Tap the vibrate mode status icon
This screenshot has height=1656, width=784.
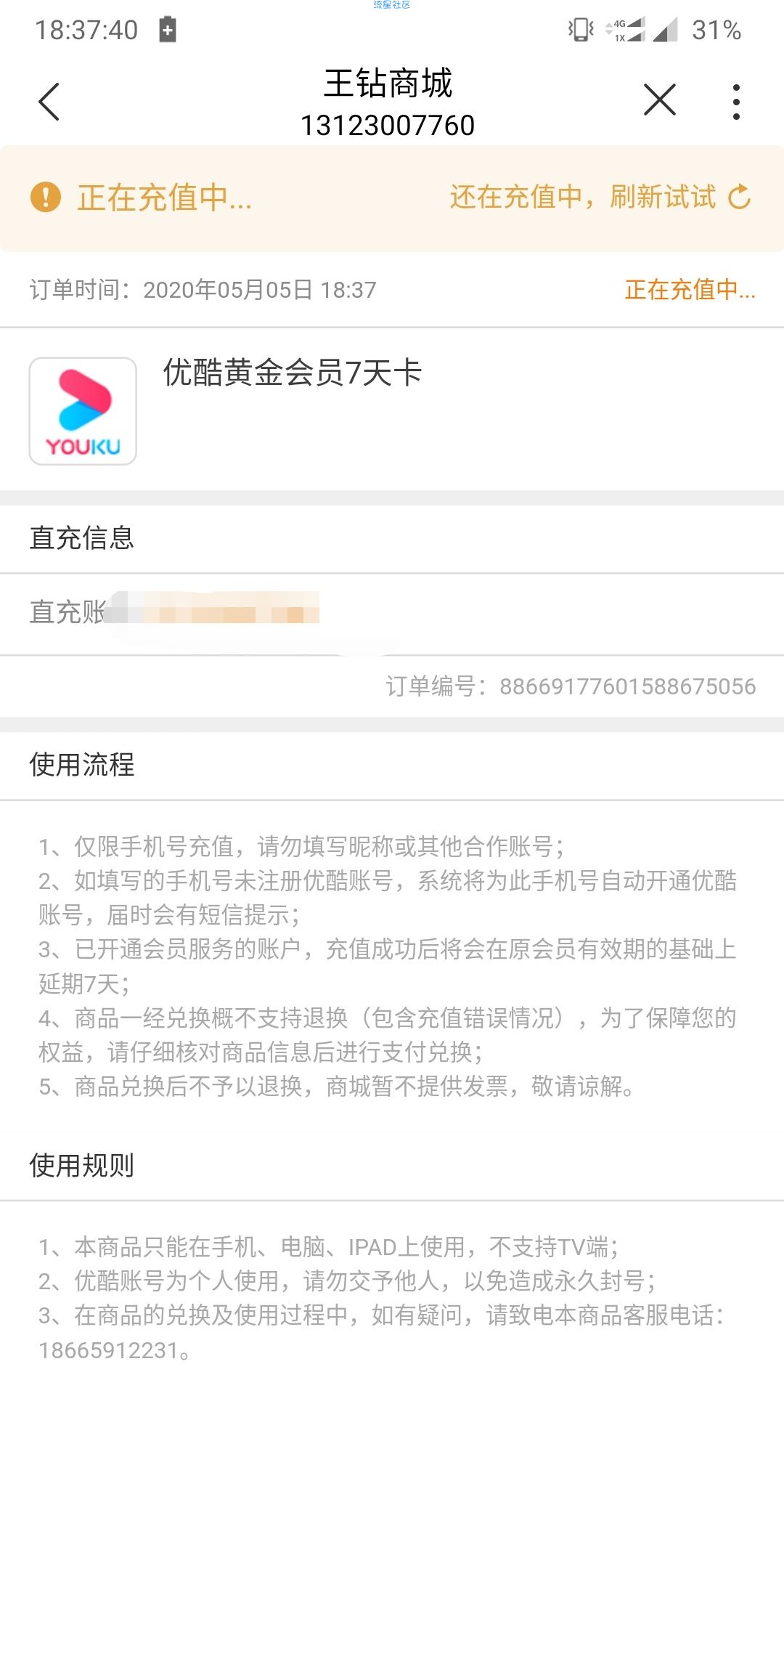581,30
